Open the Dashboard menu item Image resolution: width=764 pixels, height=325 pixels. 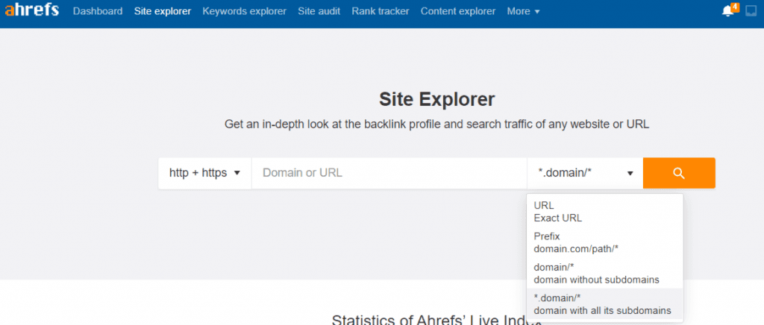click(x=98, y=11)
